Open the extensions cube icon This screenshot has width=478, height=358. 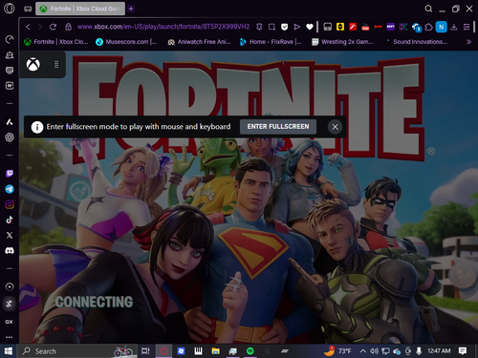(x=428, y=27)
